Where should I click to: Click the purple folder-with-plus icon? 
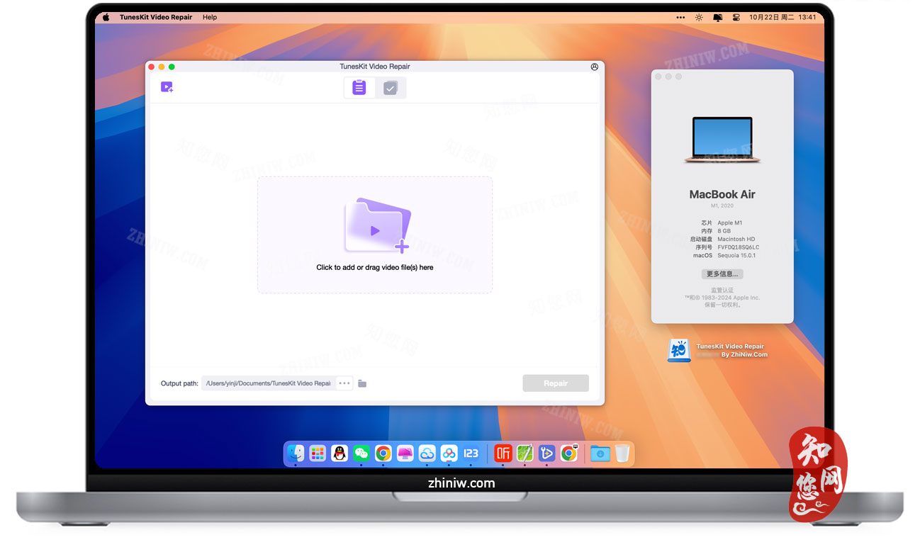tap(377, 225)
